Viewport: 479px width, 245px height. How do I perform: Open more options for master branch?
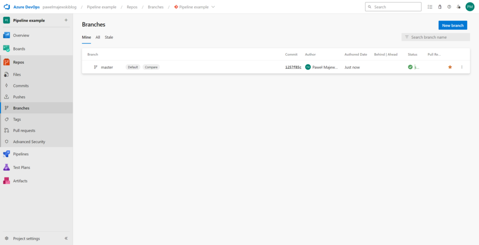pos(462,67)
